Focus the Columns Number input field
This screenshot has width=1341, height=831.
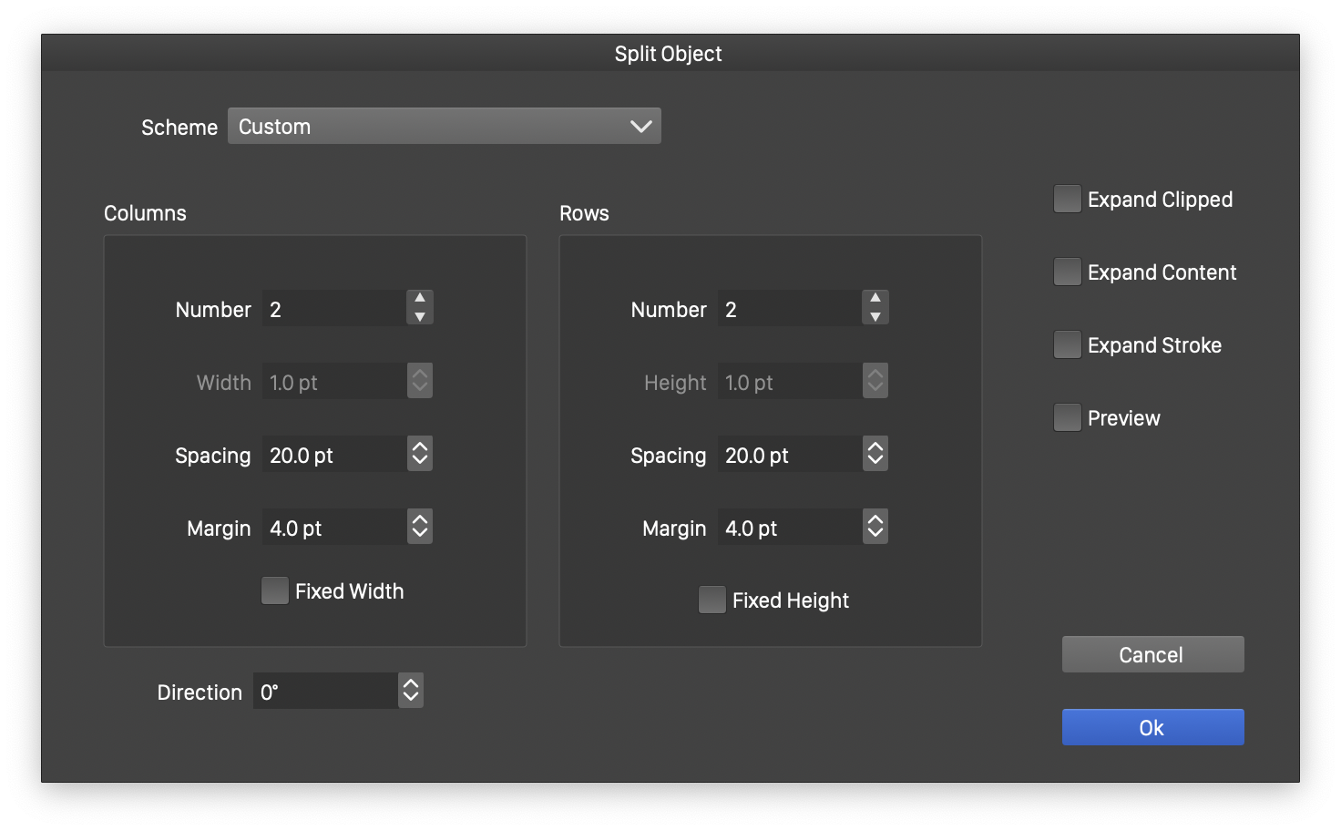click(333, 309)
